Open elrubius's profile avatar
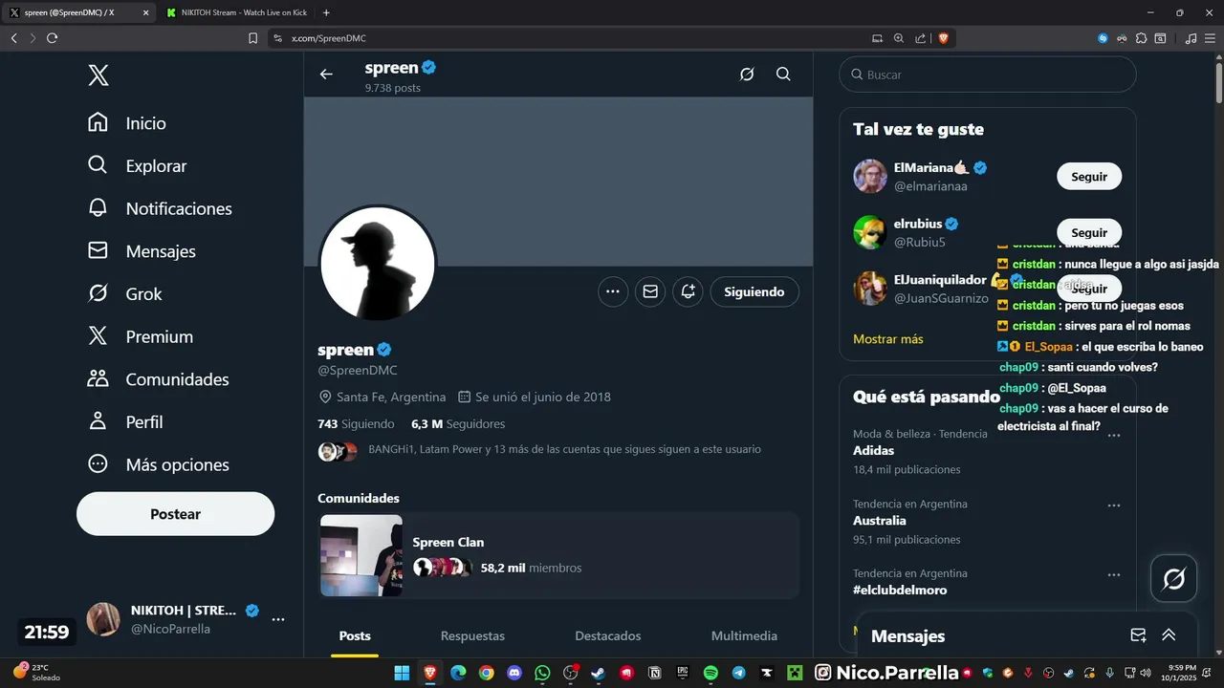The image size is (1224, 688). [x=870, y=232]
